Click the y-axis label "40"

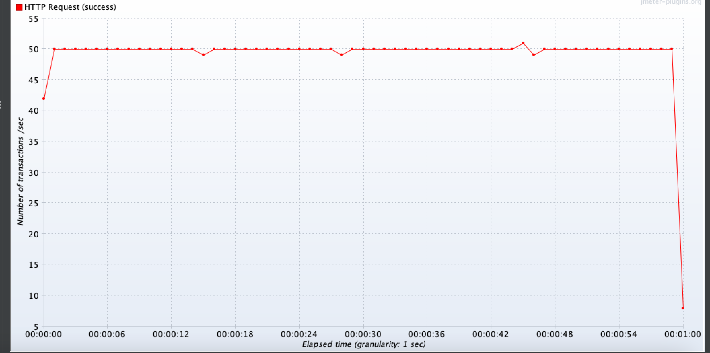(33, 111)
